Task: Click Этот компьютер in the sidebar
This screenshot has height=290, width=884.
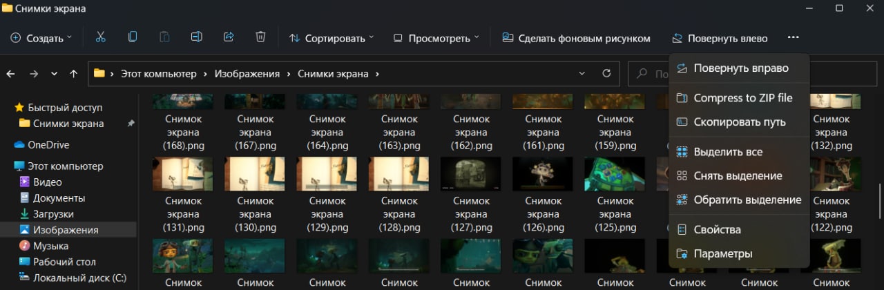Action: [x=59, y=166]
